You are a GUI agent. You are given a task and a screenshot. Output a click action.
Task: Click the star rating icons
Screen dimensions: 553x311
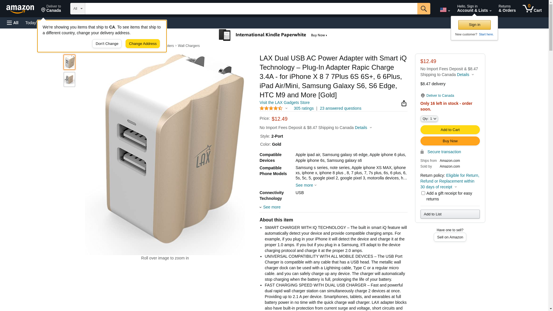[x=271, y=108]
